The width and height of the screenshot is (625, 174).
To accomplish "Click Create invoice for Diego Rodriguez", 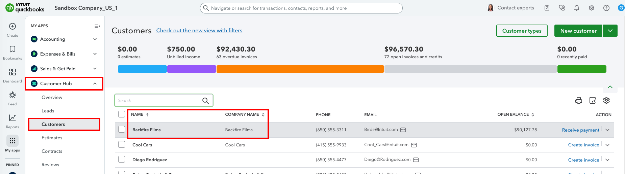I will click(583, 160).
